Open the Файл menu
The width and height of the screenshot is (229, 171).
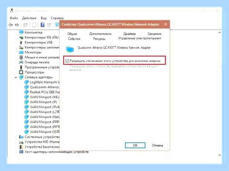[x=14, y=18]
